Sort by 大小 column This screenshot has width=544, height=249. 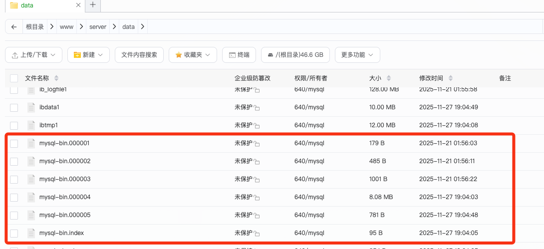(389, 78)
